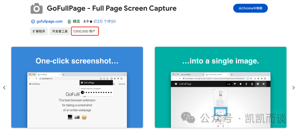Viewport: 298px width, 134px height.
Task: Click the 7,000,000 用户 count label
Action: click(84, 31)
